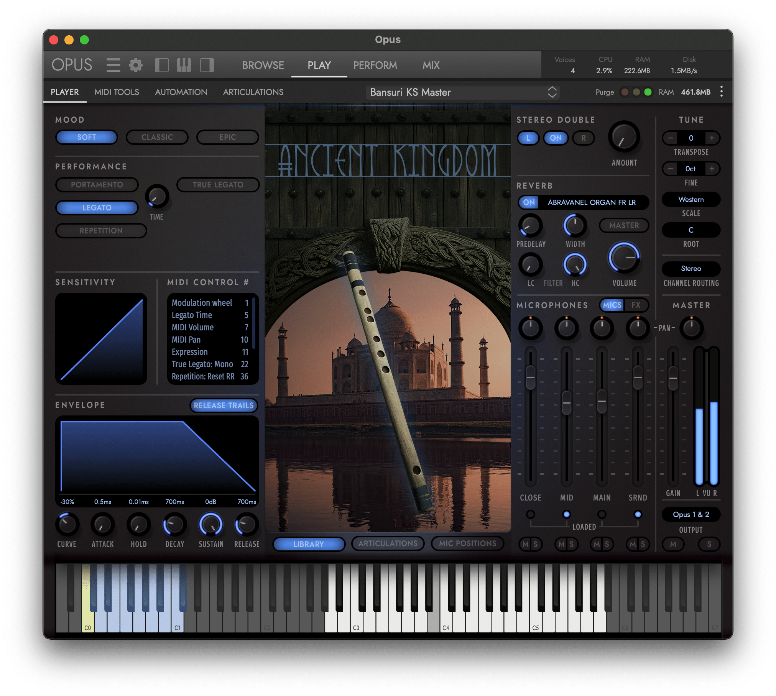Click the yellow Purge status dot

[636, 92]
